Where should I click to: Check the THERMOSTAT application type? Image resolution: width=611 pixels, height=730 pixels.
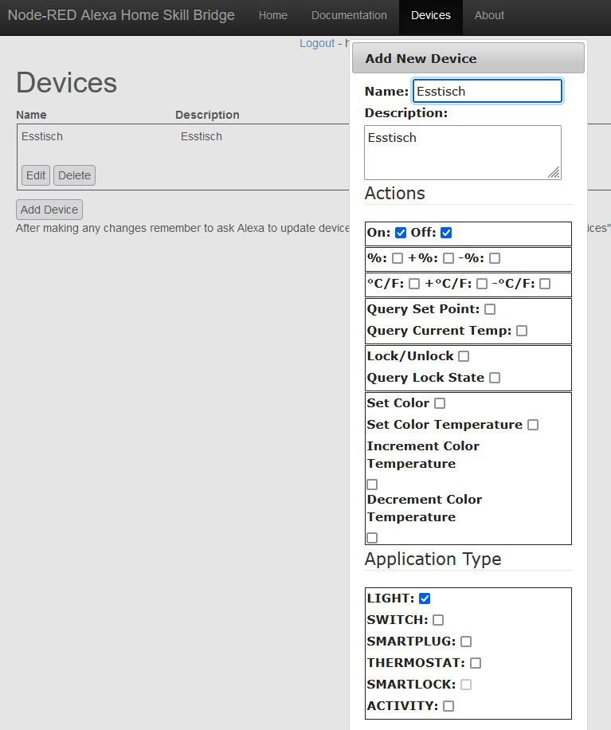476,663
